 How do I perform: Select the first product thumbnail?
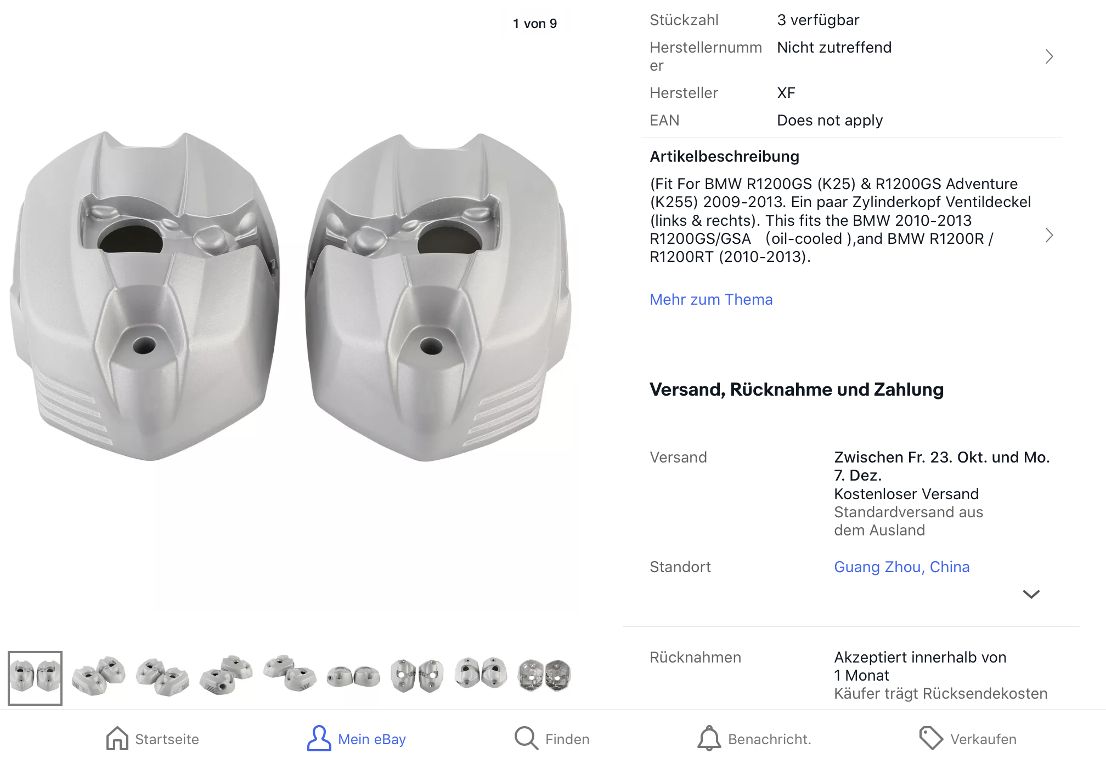click(x=35, y=677)
